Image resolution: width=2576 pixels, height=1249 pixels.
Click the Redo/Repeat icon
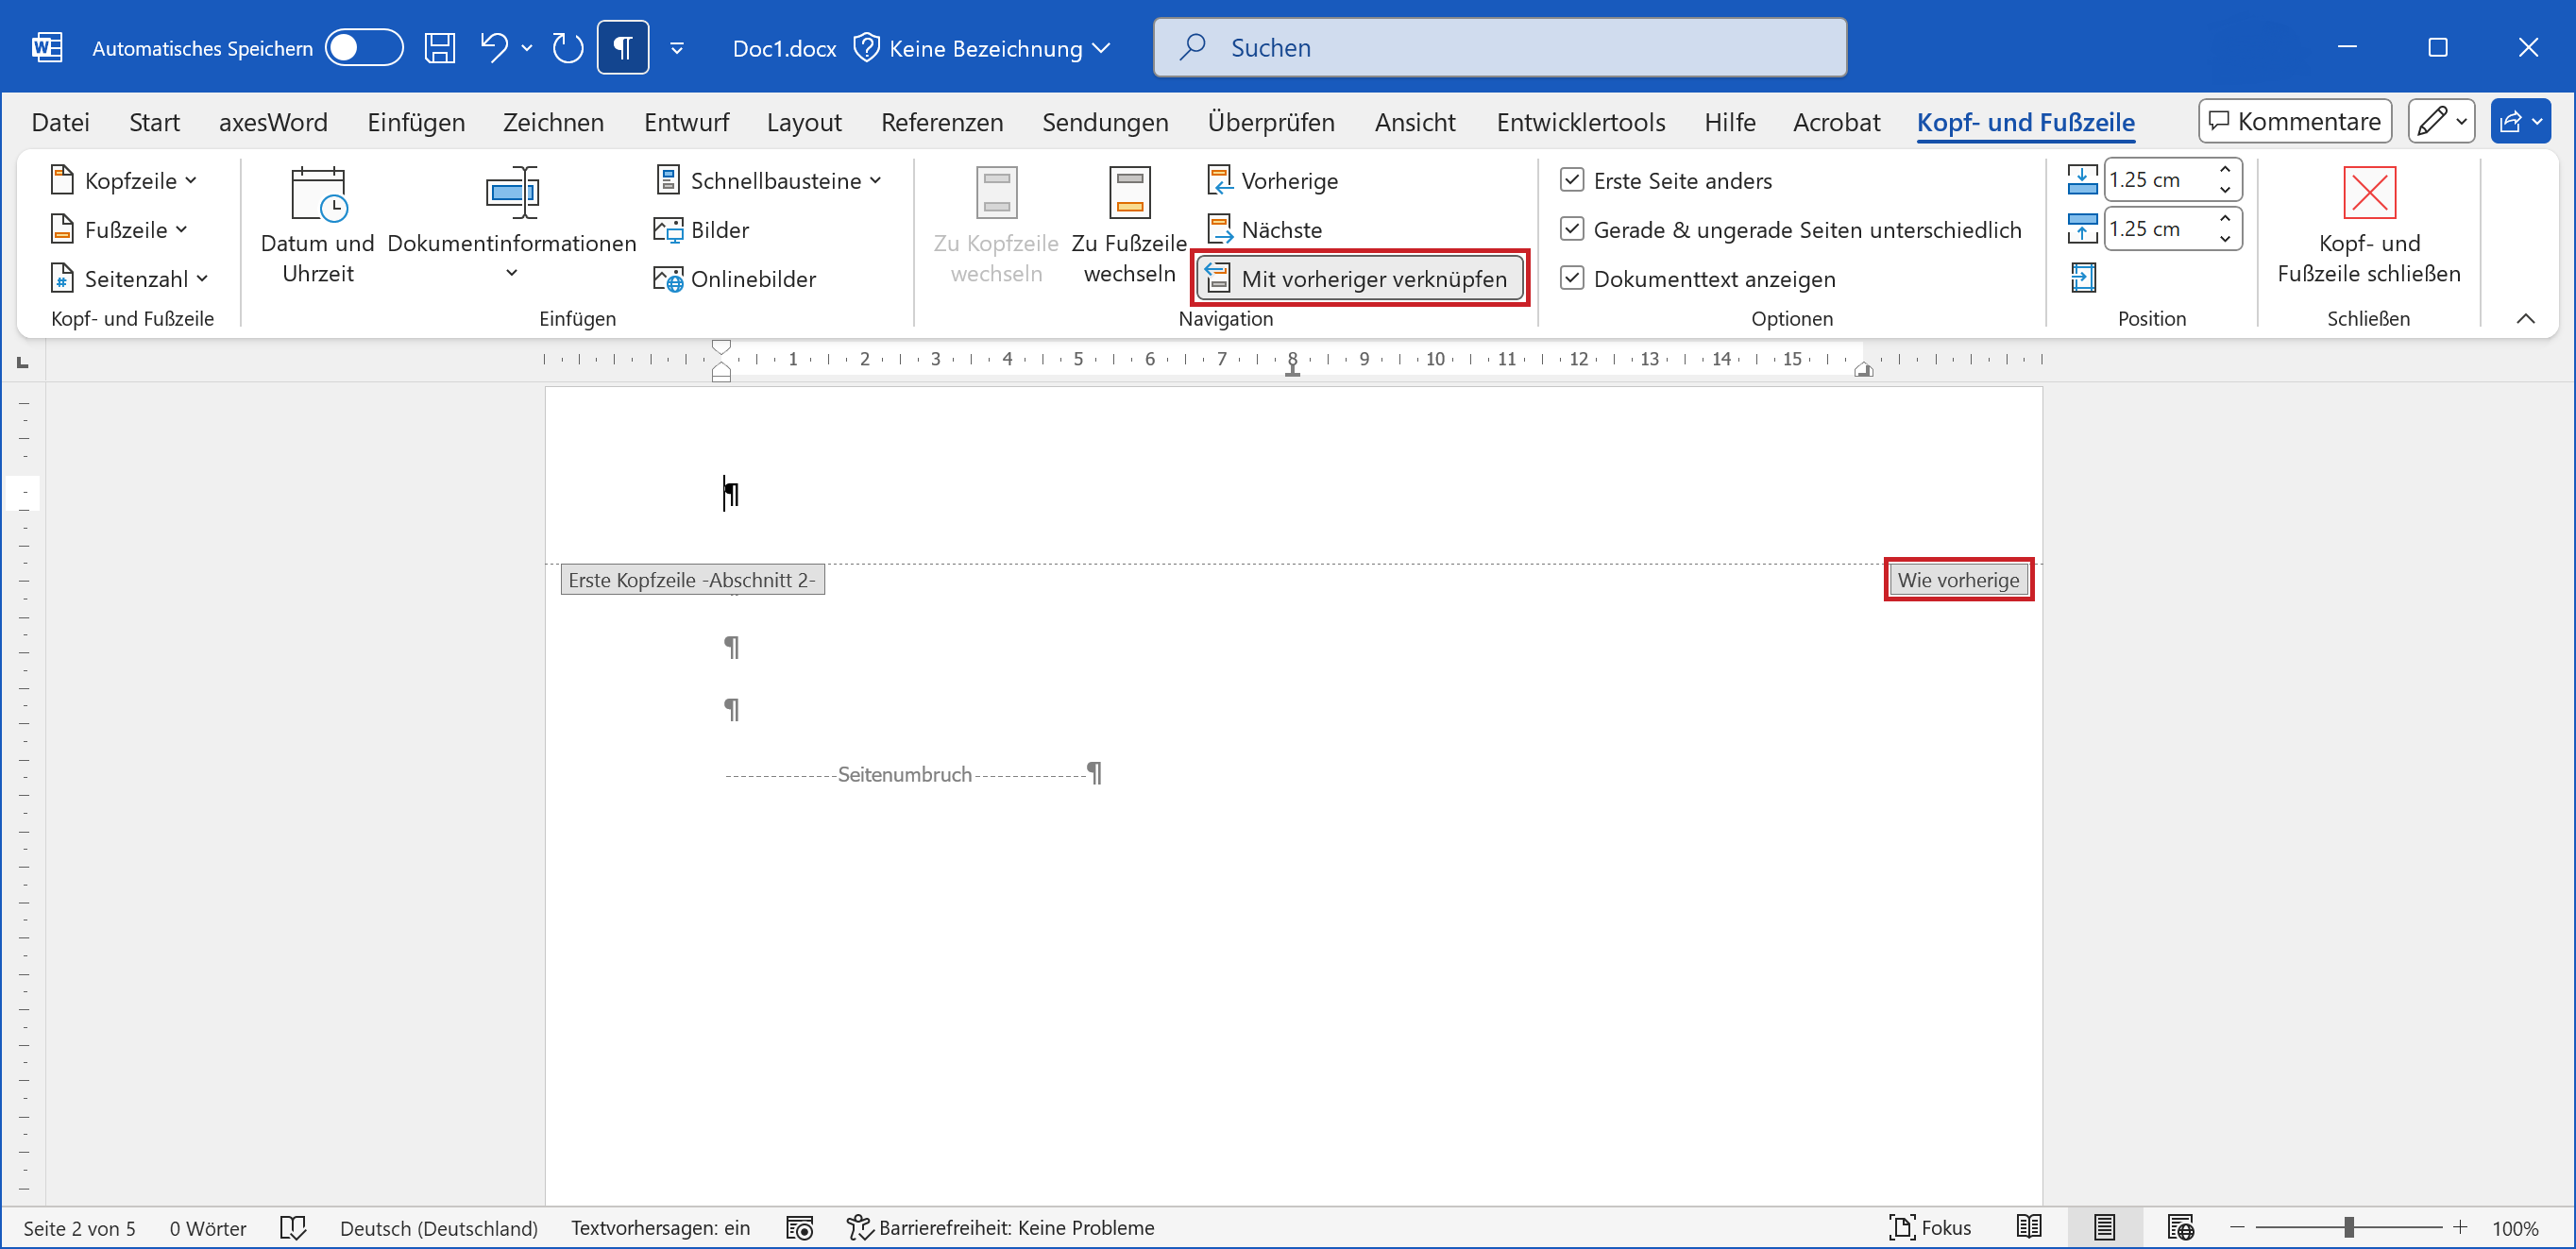click(567, 48)
